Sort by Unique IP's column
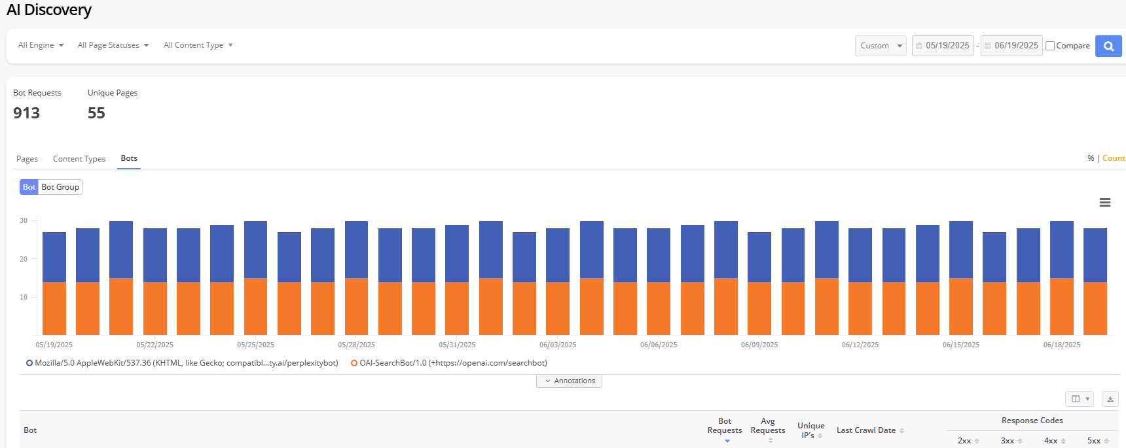Screen dimensions: 1126x448 (x=810, y=430)
